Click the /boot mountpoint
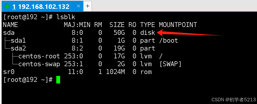The width and height of the screenshot is (257, 104). (168, 41)
